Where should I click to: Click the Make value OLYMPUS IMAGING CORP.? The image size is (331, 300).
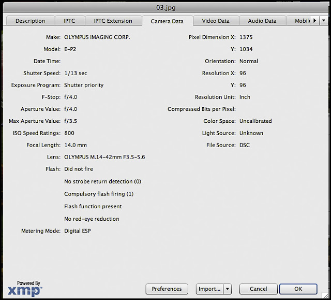click(97, 37)
